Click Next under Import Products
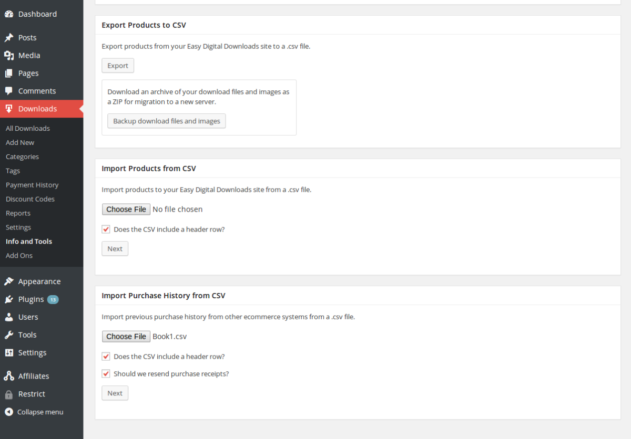631x439 pixels. pos(115,249)
